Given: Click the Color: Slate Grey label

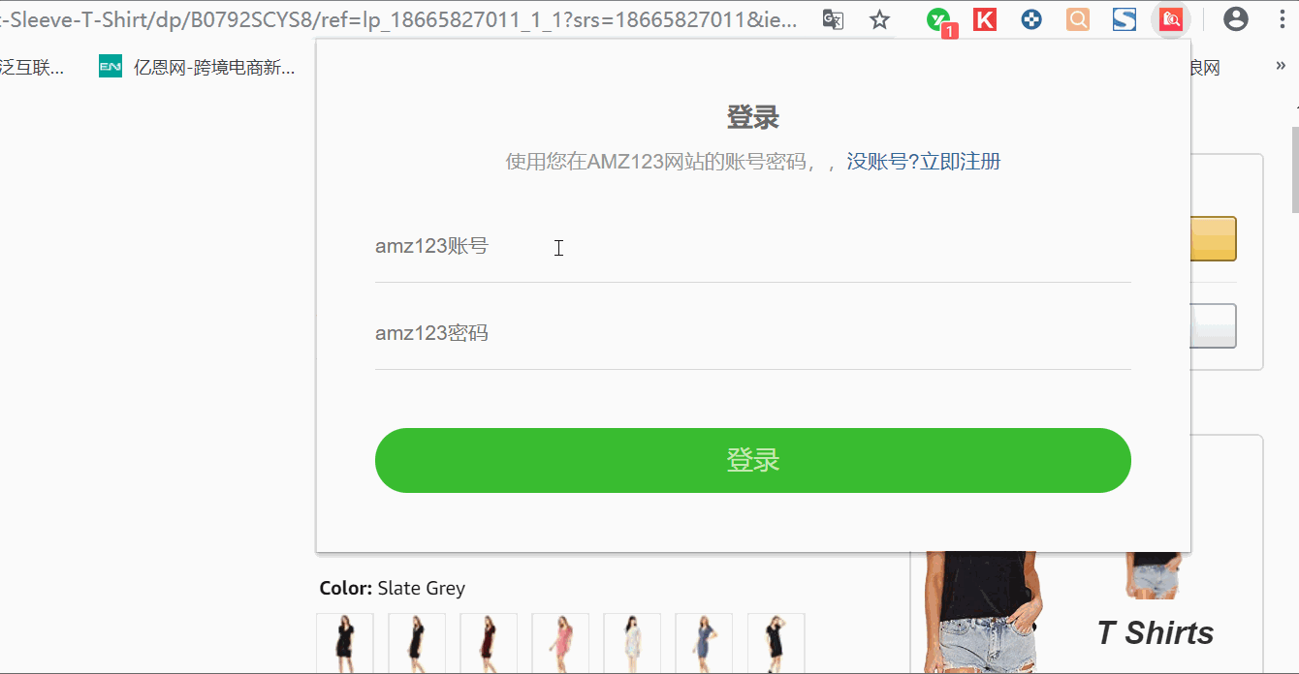Looking at the screenshot, I should click(x=392, y=588).
